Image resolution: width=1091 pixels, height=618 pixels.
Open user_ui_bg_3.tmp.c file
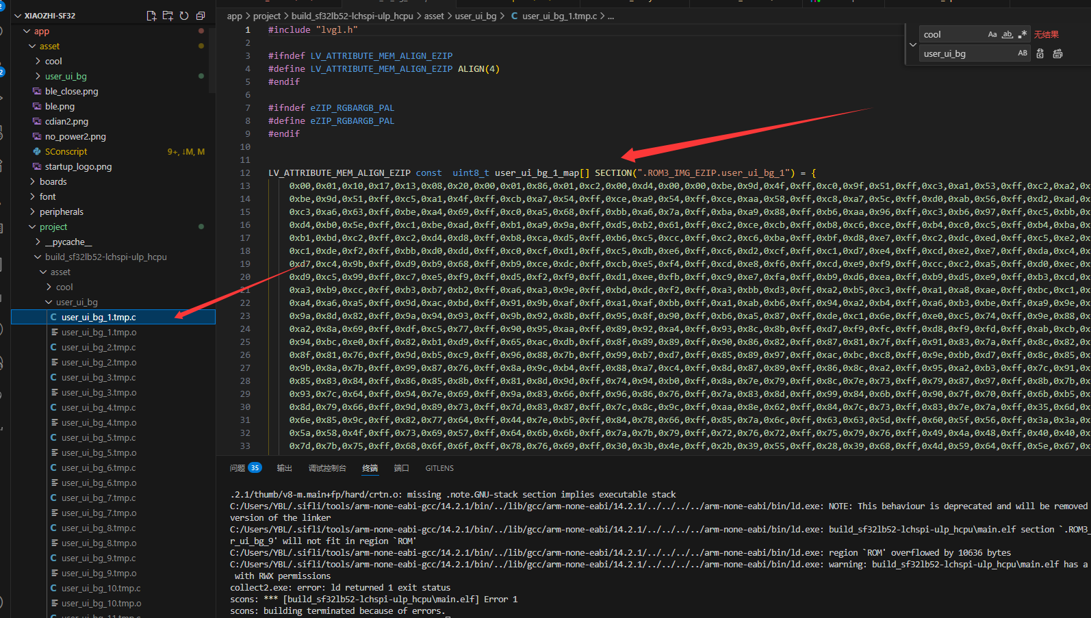pos(99,377)
